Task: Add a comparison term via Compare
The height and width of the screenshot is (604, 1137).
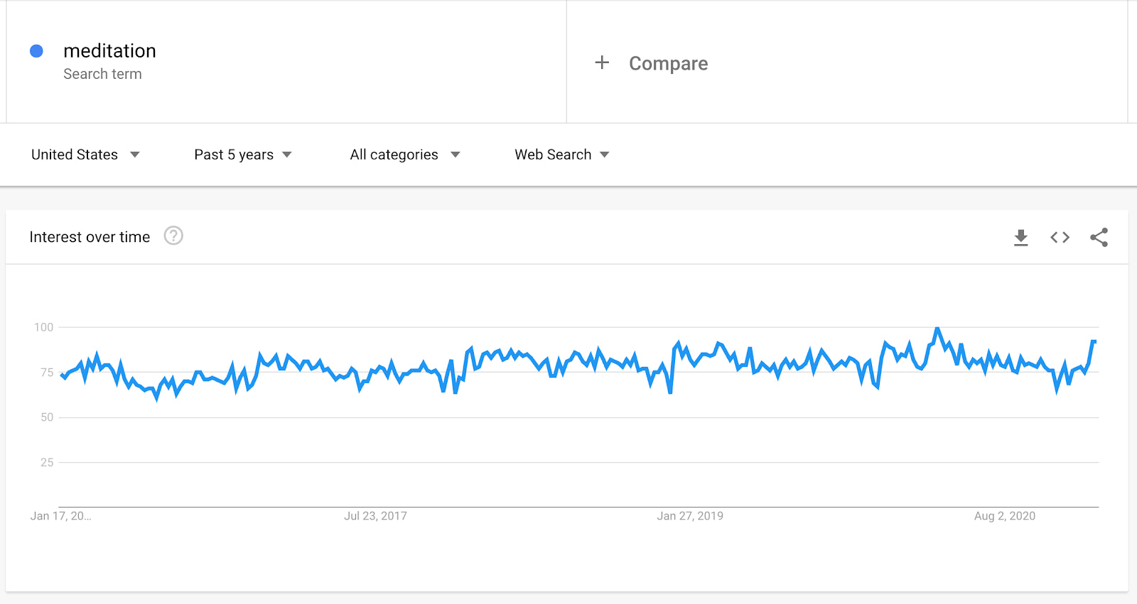Action: [x=667, y=63]
